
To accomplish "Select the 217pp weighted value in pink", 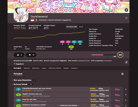I will 117,89.
